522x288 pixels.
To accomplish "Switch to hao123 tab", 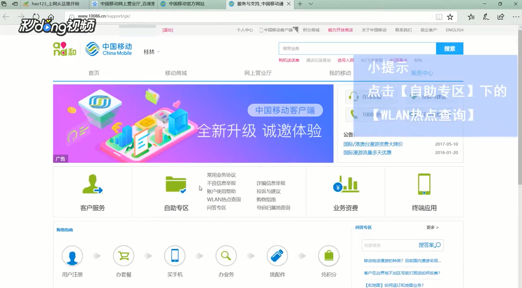I will [55, 4].
